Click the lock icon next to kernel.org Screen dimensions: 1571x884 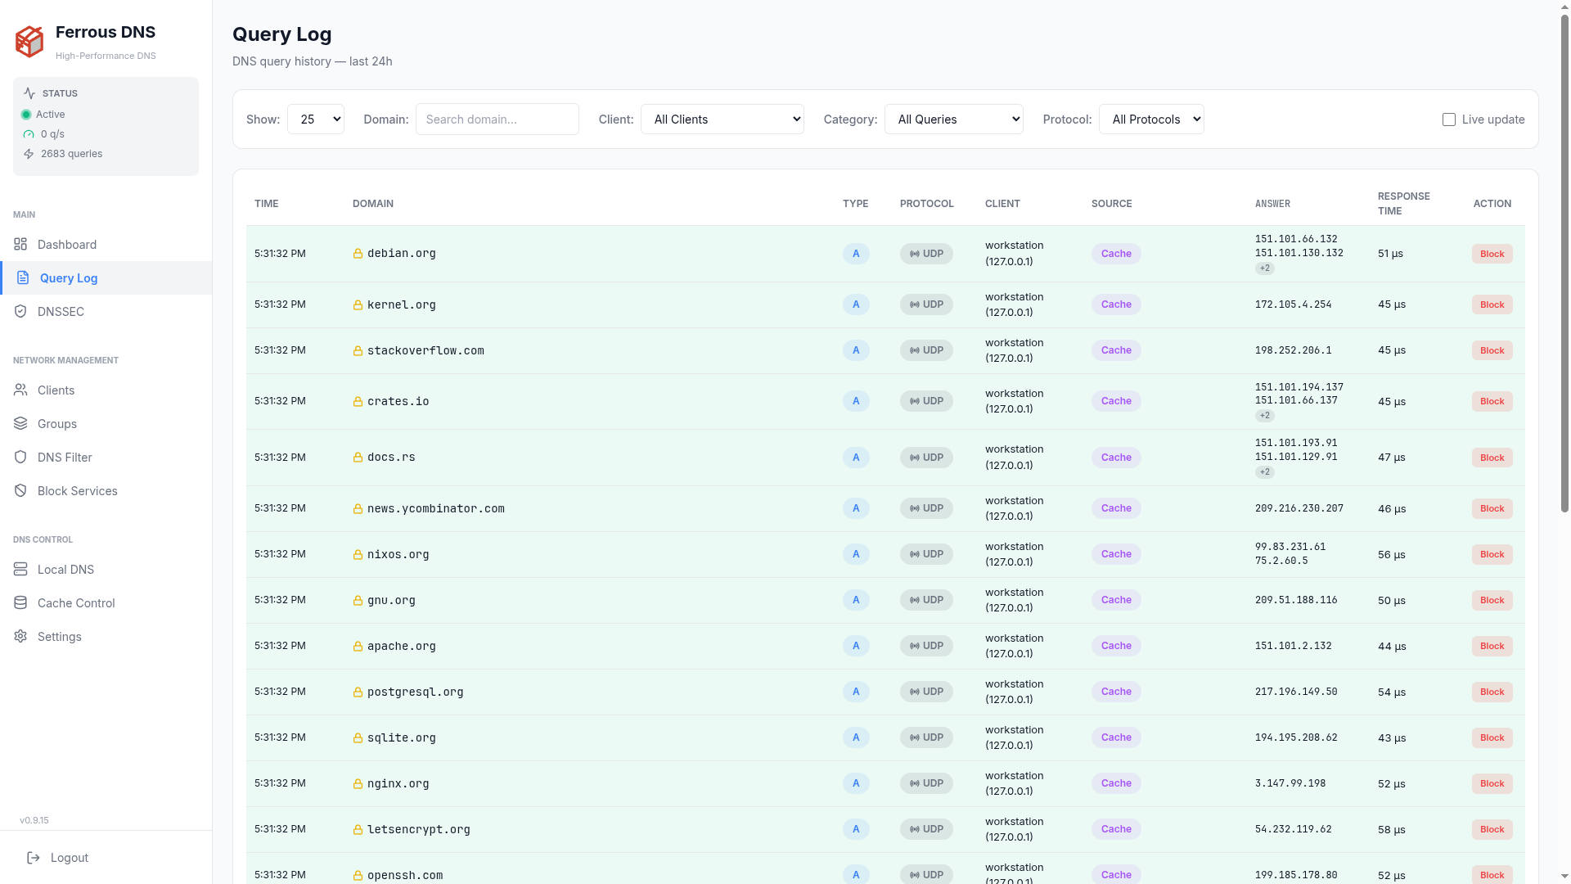point(358,305)
